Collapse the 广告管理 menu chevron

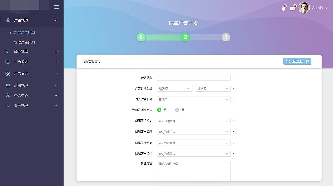pos(56,20)
